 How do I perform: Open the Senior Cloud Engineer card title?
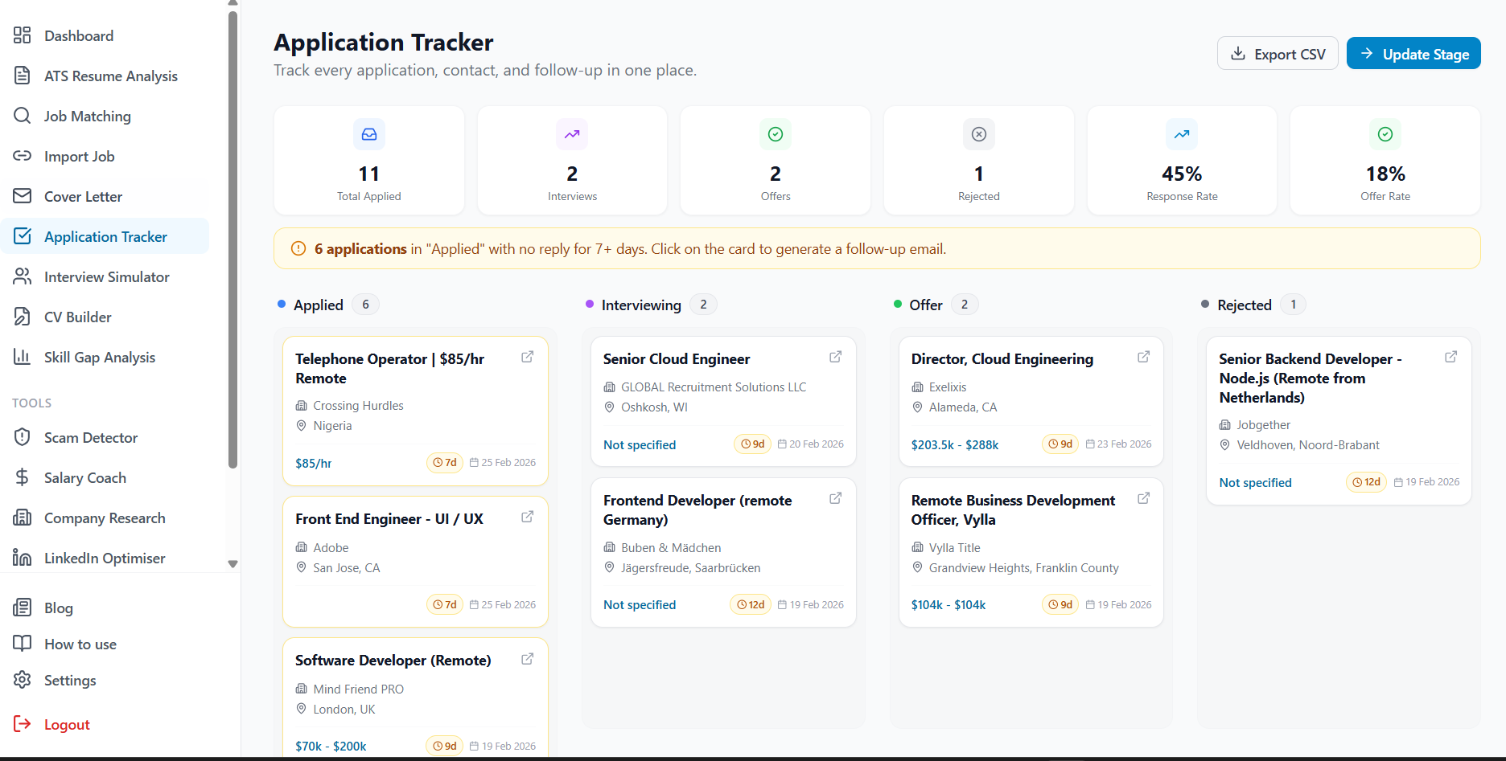pos(677,359)
